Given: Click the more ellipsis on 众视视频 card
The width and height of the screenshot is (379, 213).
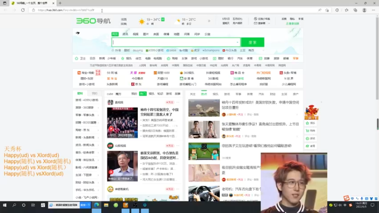Looking at the screenshot, I should (x=178, y=146).
